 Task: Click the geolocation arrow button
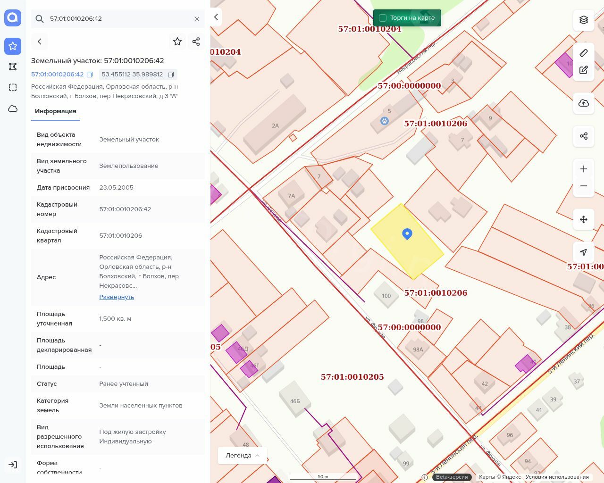pyautogui.click(x=584, y=252)
